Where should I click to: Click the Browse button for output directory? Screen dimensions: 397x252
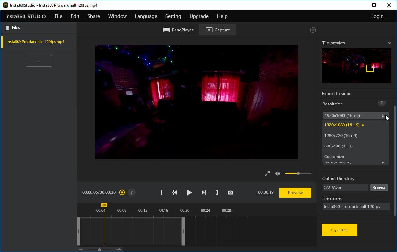coord(379,188)
